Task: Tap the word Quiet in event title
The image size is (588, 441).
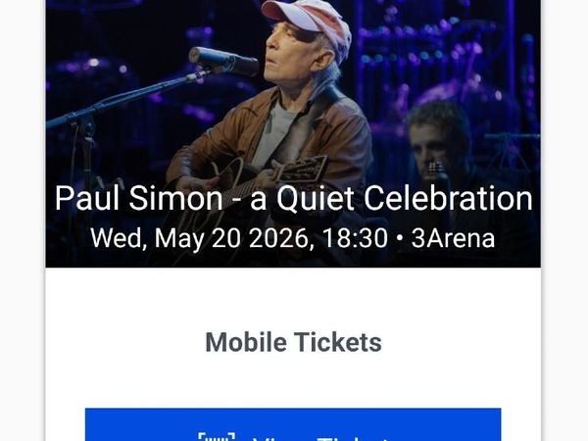Action: tap(316, 199)
